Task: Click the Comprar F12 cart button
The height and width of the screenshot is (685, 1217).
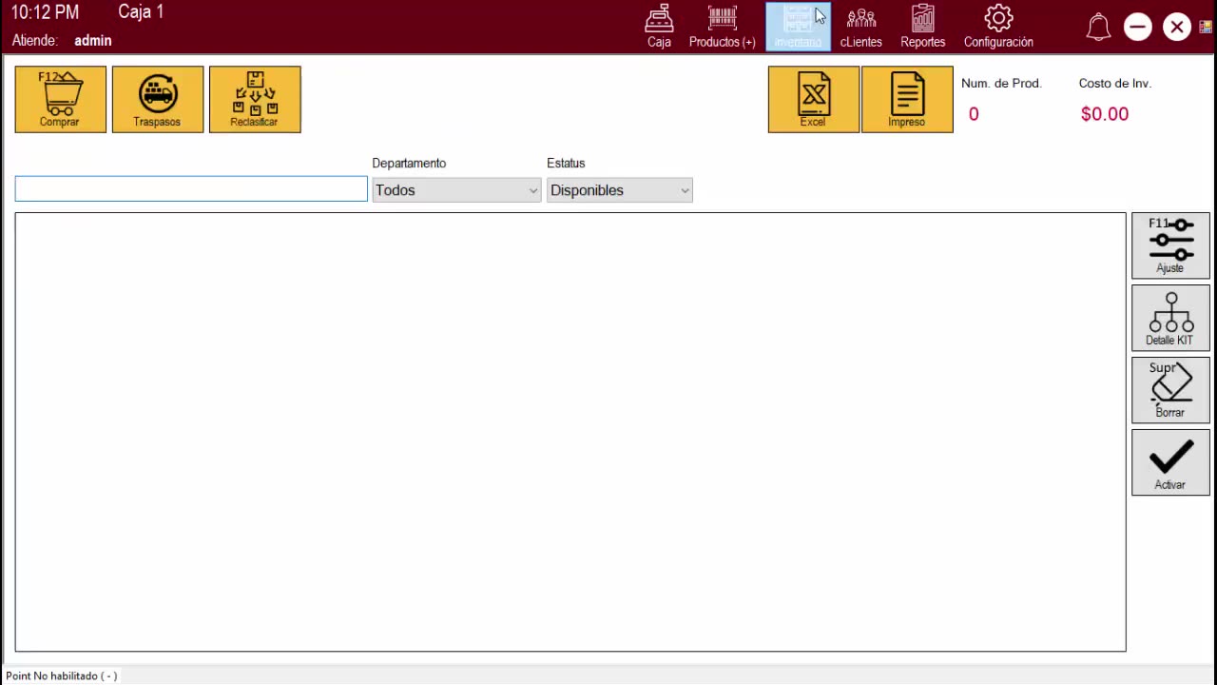Action: tap(61, 99)
